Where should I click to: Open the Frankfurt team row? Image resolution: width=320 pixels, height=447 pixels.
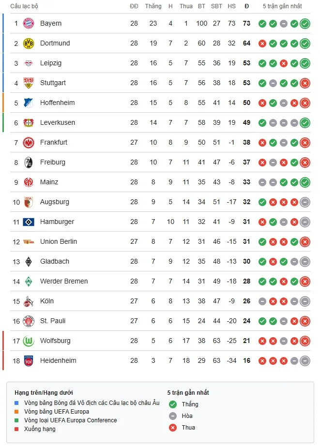click(53, 142)
